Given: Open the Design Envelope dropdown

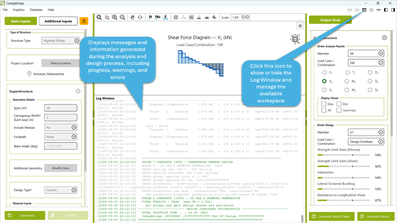Looking at the screenshot, I should point(366,142).
